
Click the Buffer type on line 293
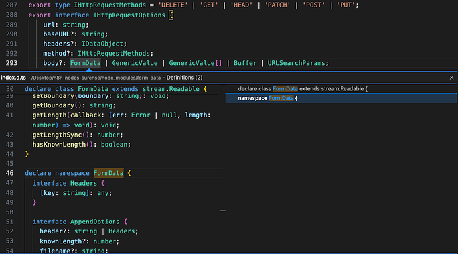[x=245, y=63]
